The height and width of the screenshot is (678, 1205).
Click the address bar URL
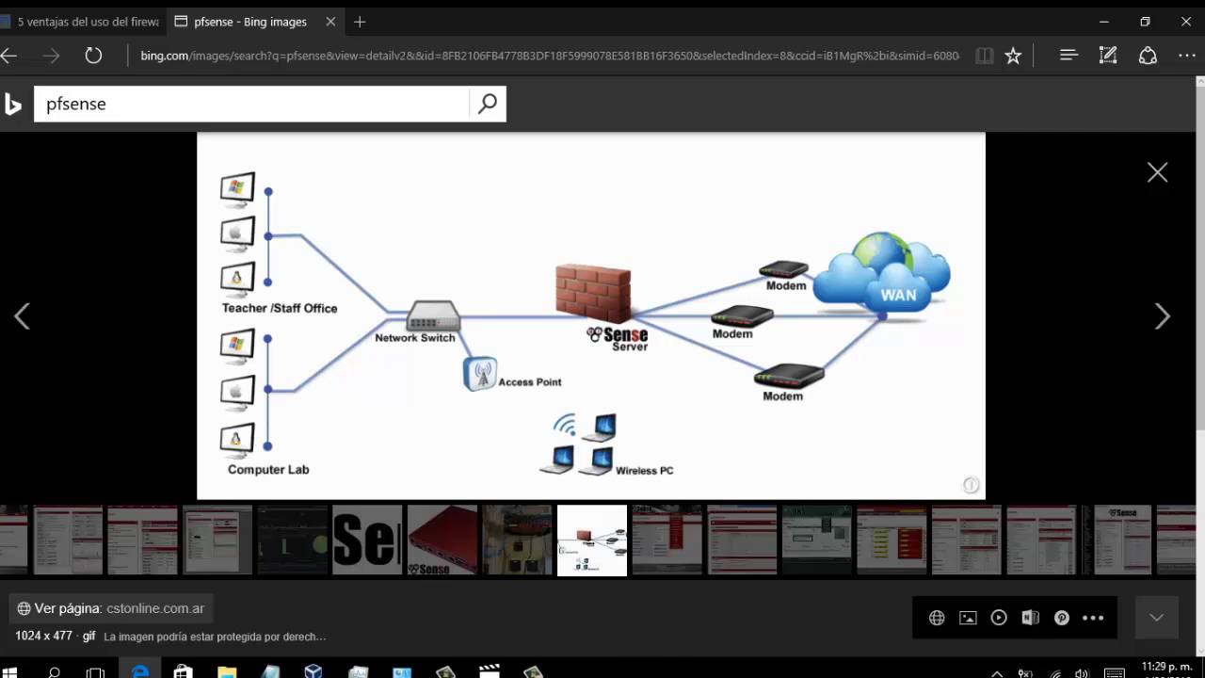550,56
